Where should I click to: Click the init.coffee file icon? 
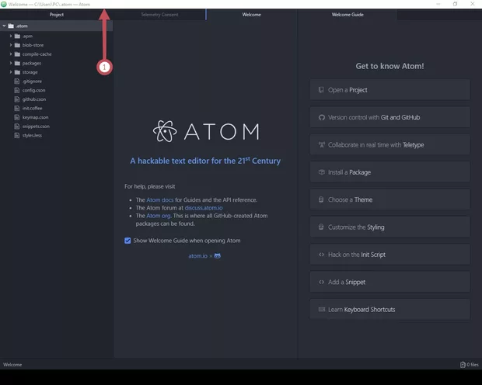(x=17, y=109)
